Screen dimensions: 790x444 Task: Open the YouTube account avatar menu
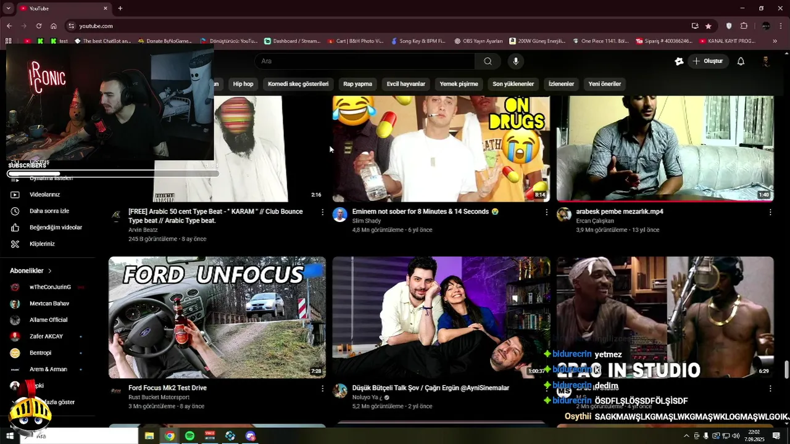click(x=765, y=61)
